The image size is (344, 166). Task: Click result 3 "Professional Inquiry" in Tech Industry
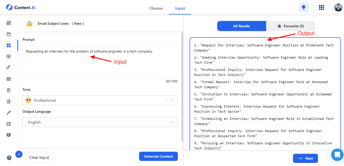point(258,72)
